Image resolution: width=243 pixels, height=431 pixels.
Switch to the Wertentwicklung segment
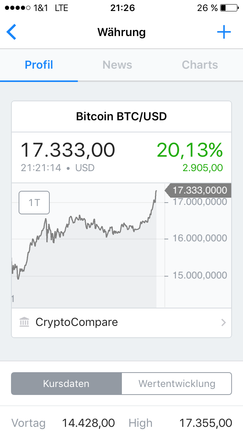tap(177, 384)
